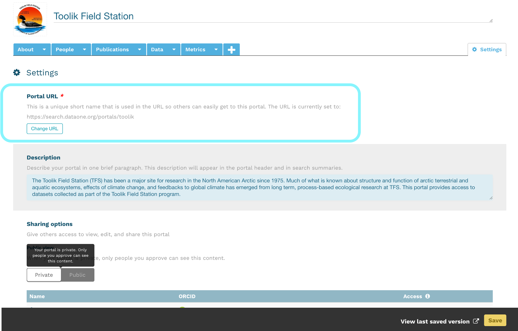Viewport: 518px width, 331px height.
Task: Click the ORCID column header
Action: click(187, 296)
